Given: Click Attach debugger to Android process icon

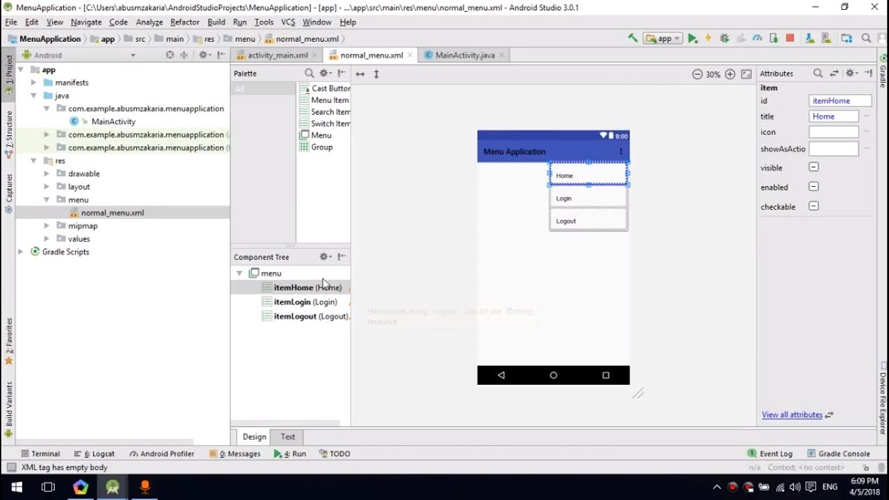Looking at the screenshot, I should [x=773, y=39].
